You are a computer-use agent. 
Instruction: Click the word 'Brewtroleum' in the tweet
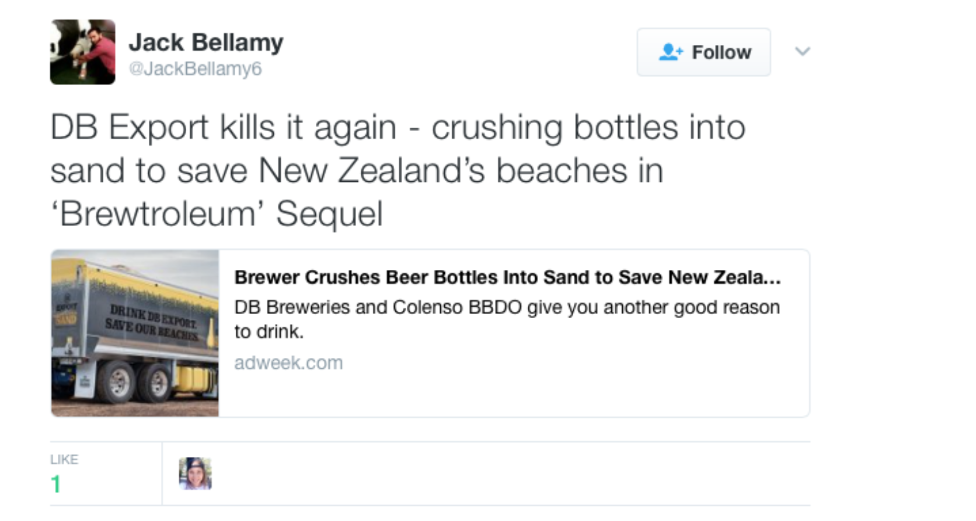pyautogui.click(x=158, y=213)
